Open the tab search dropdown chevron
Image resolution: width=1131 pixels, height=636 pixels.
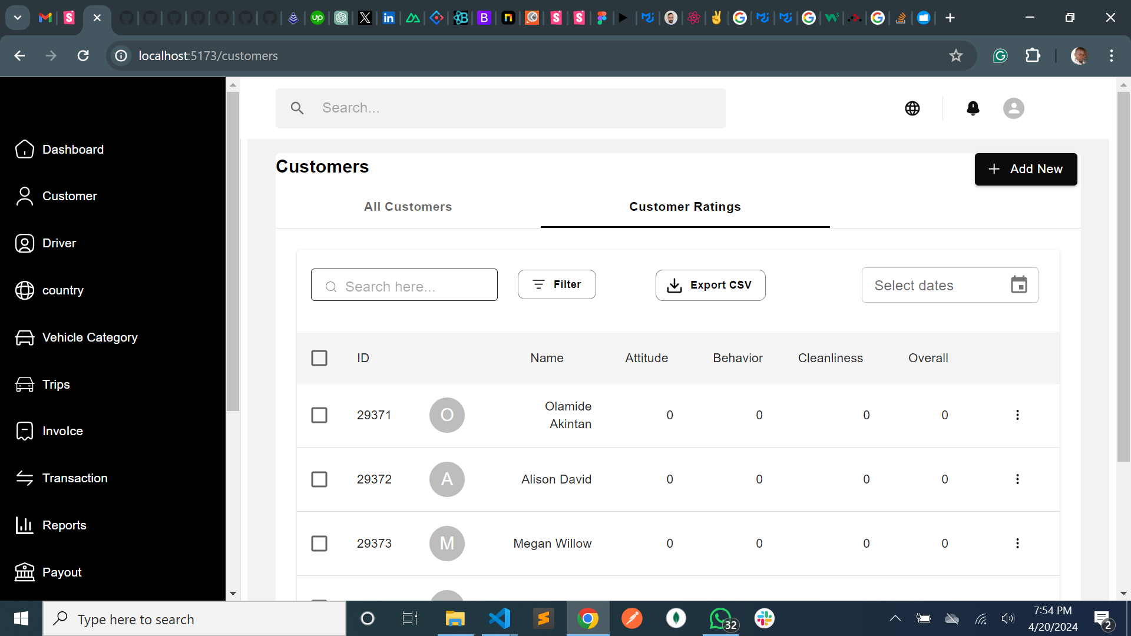[x=18, y=18]
